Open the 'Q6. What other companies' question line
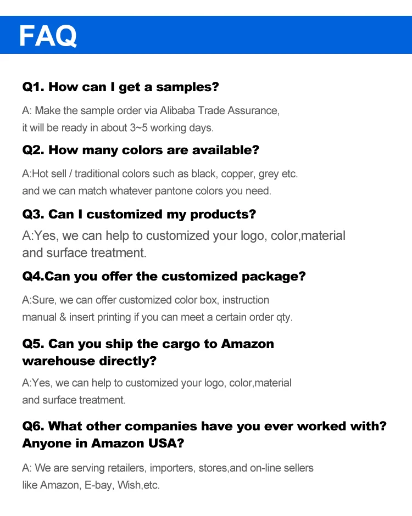 [204, 427]
